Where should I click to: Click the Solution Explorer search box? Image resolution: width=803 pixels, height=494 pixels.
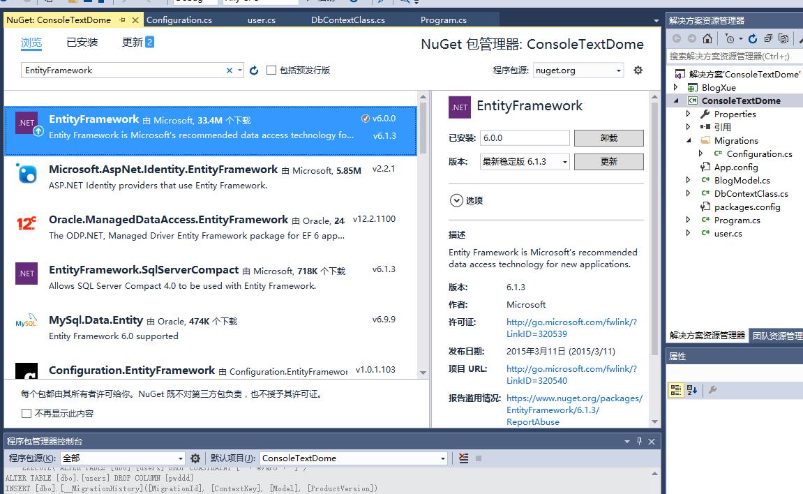click(x=735, y=57)
